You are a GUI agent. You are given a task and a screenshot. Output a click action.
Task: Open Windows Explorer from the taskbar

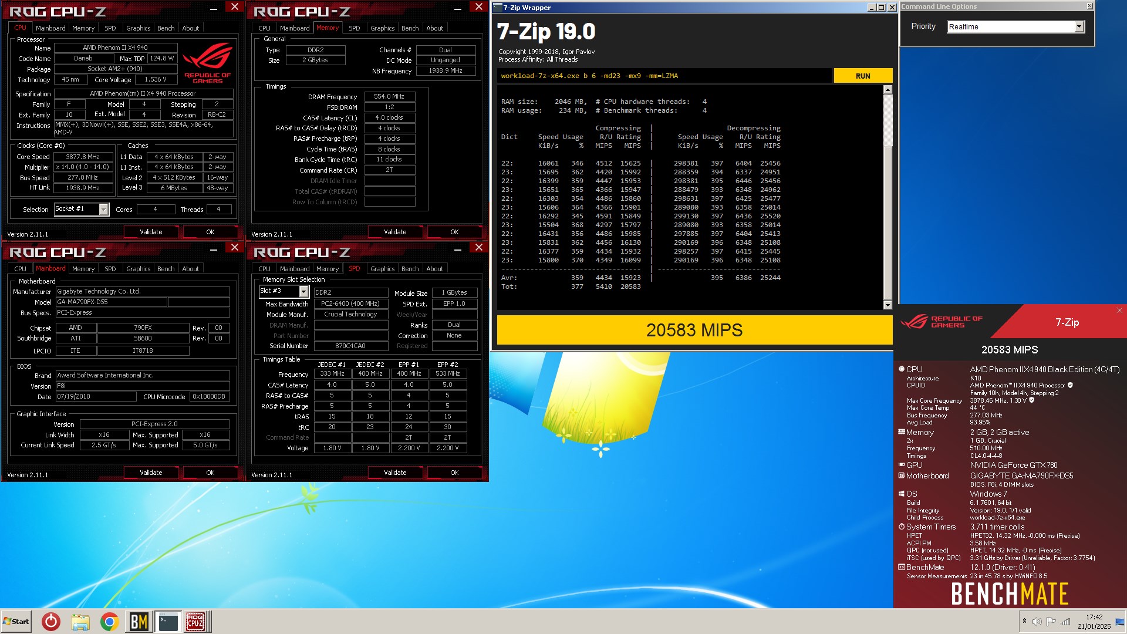click(x=80, y=621)
